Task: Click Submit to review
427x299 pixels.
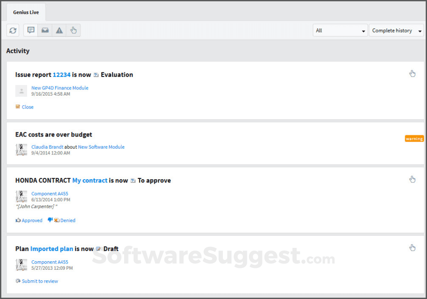Action: click(x=40, y=281)
